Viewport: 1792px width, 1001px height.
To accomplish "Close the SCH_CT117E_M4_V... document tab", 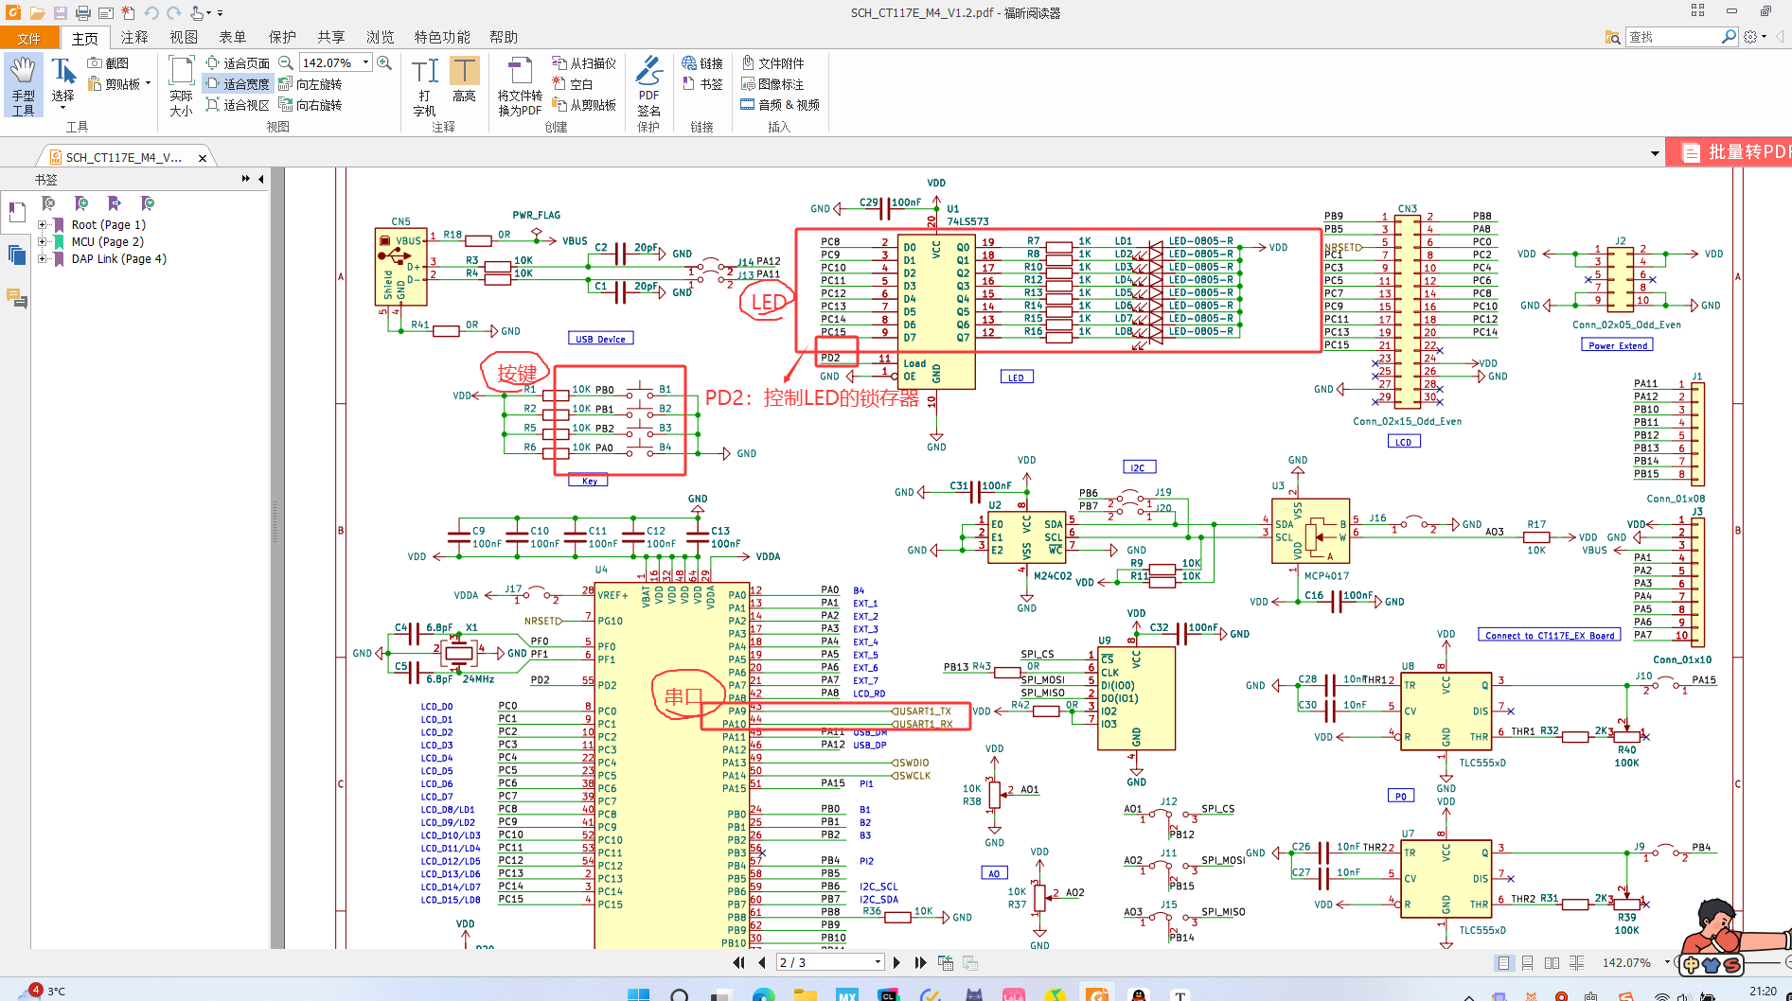I will pos(203,158).
